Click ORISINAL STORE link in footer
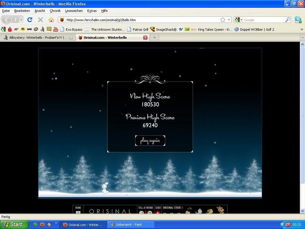Image resolution: width=305 pixels, height=229 pixels. point(173,208)
